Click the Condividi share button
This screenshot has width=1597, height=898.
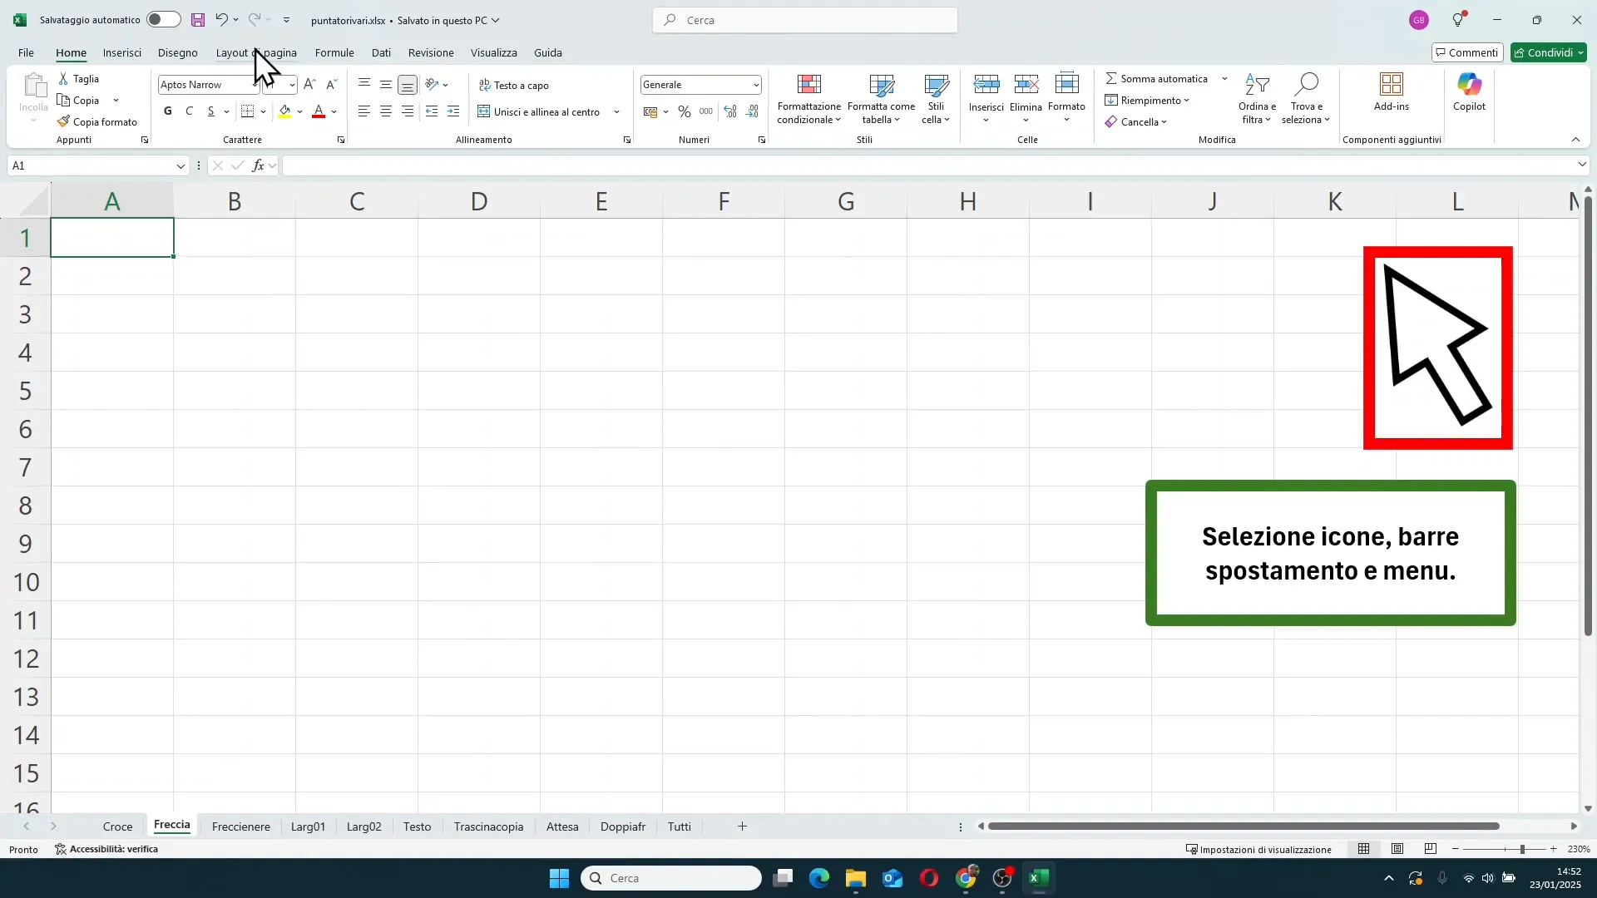[1549, 52]
